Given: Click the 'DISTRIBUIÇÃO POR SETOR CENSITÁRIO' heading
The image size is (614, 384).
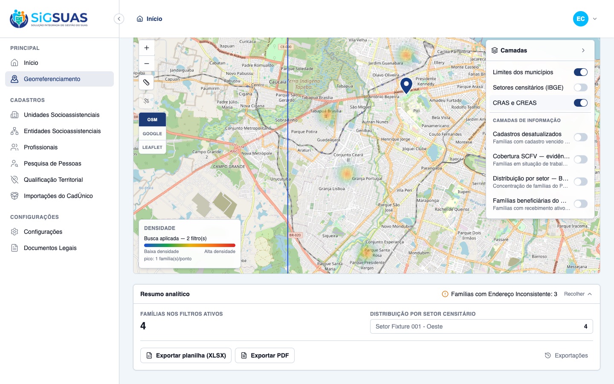Looking at the screenshot, I should 423,314.
